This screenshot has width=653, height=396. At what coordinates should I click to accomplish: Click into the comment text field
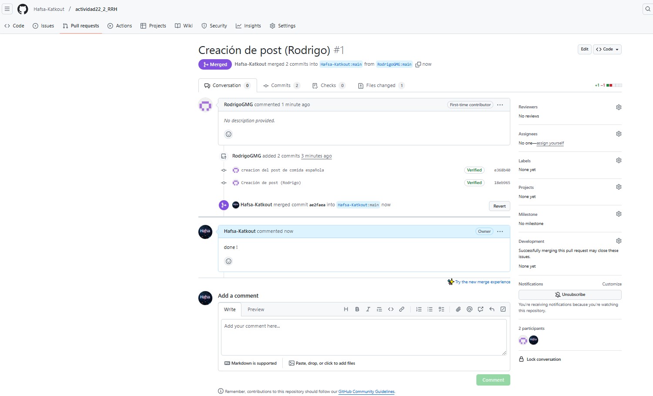[x=363, y=337]
